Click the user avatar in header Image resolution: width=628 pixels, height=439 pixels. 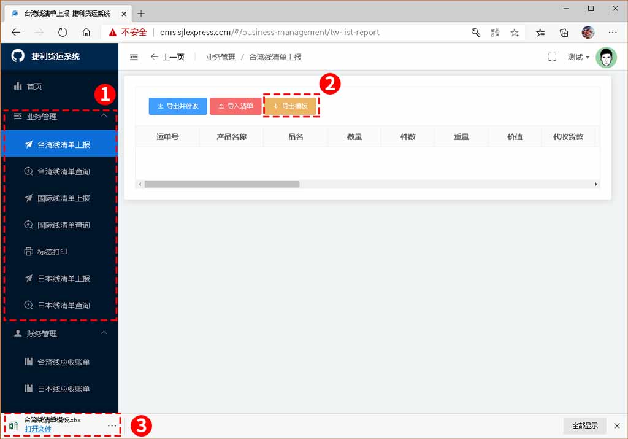[606, 58]
